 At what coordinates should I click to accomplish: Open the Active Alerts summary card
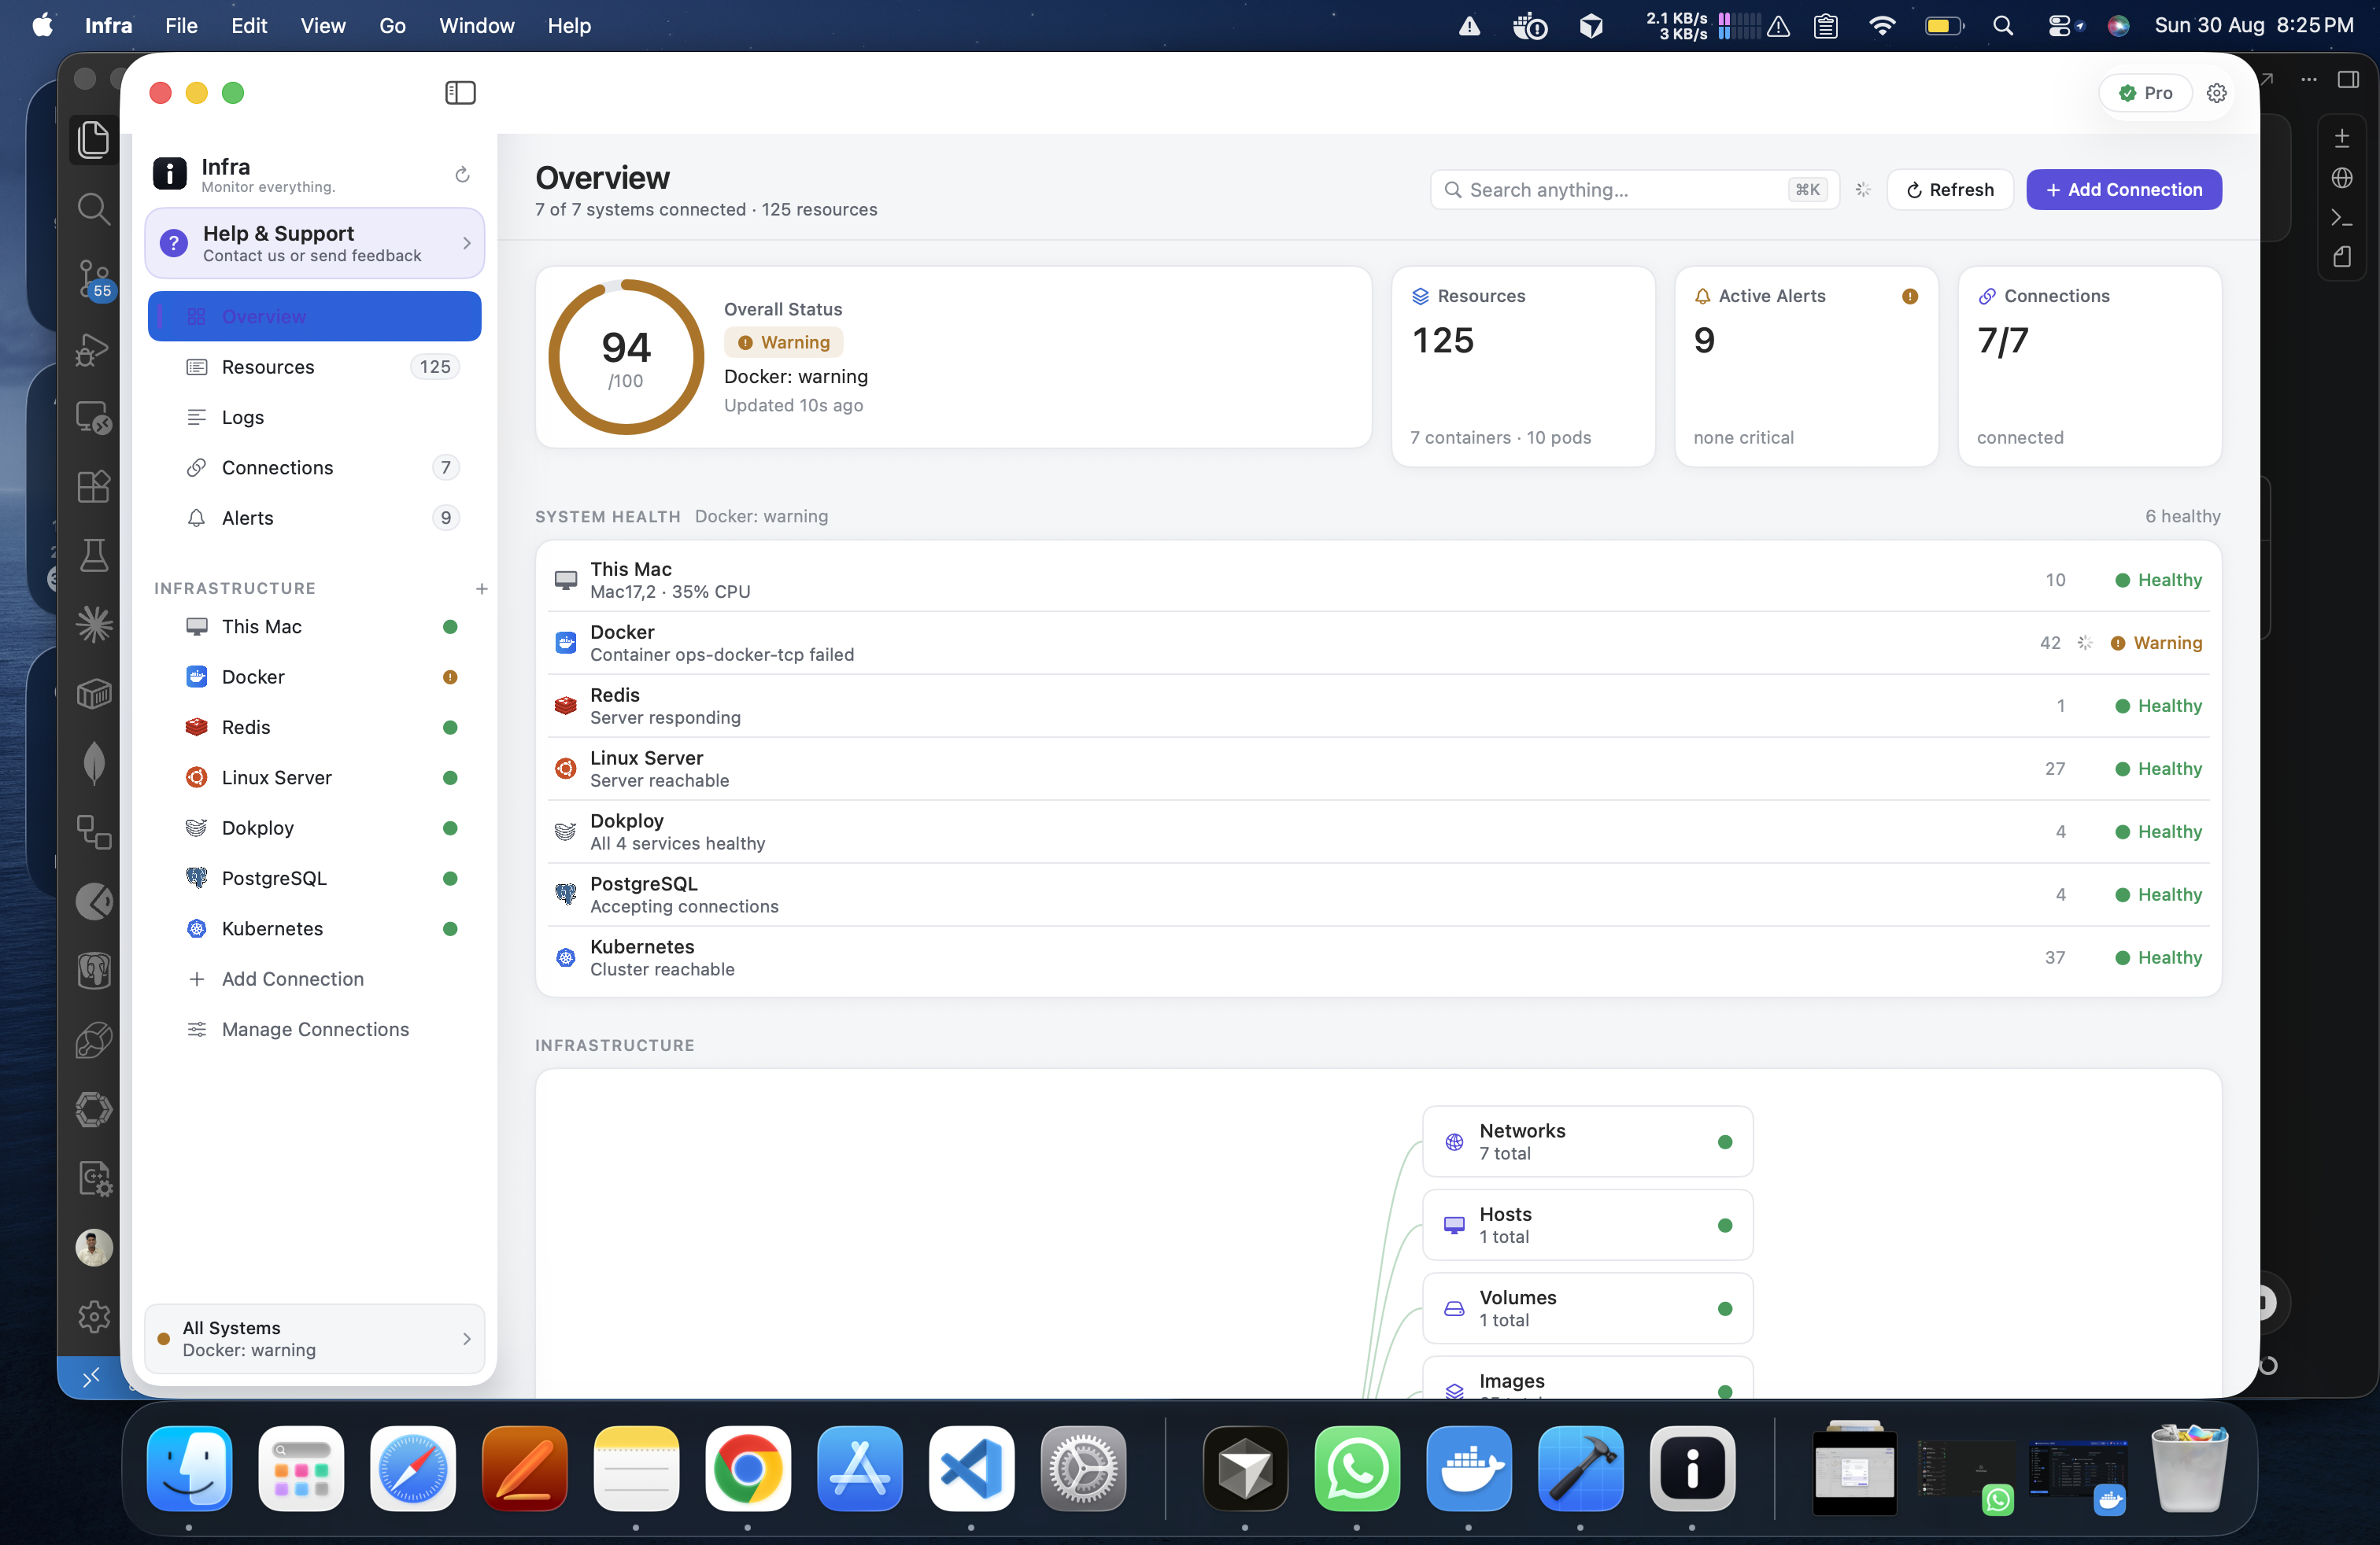pyautogui.click(x=1806, y=367)
